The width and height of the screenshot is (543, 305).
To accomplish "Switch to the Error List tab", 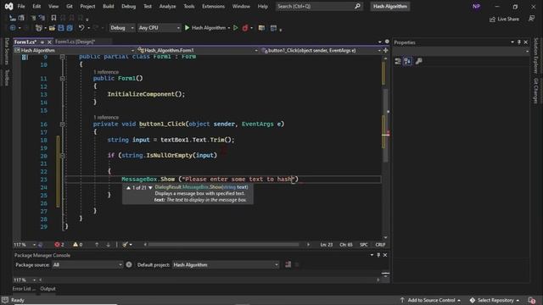I will coord(24,289).
